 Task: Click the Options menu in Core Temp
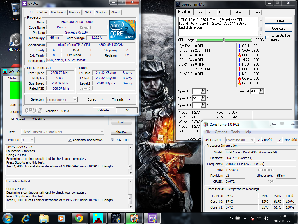click(221, 132)
